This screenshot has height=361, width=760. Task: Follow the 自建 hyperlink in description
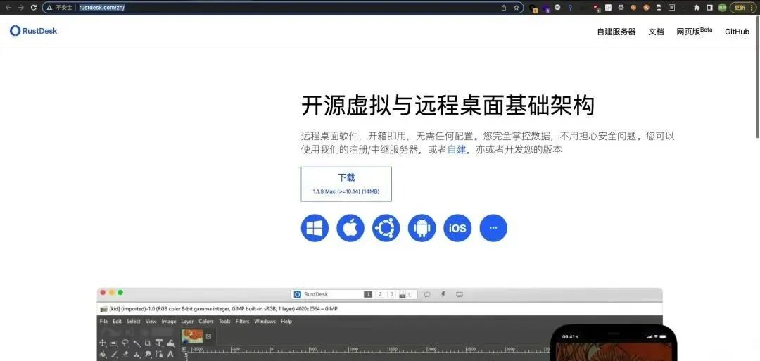tap(456, 150)
